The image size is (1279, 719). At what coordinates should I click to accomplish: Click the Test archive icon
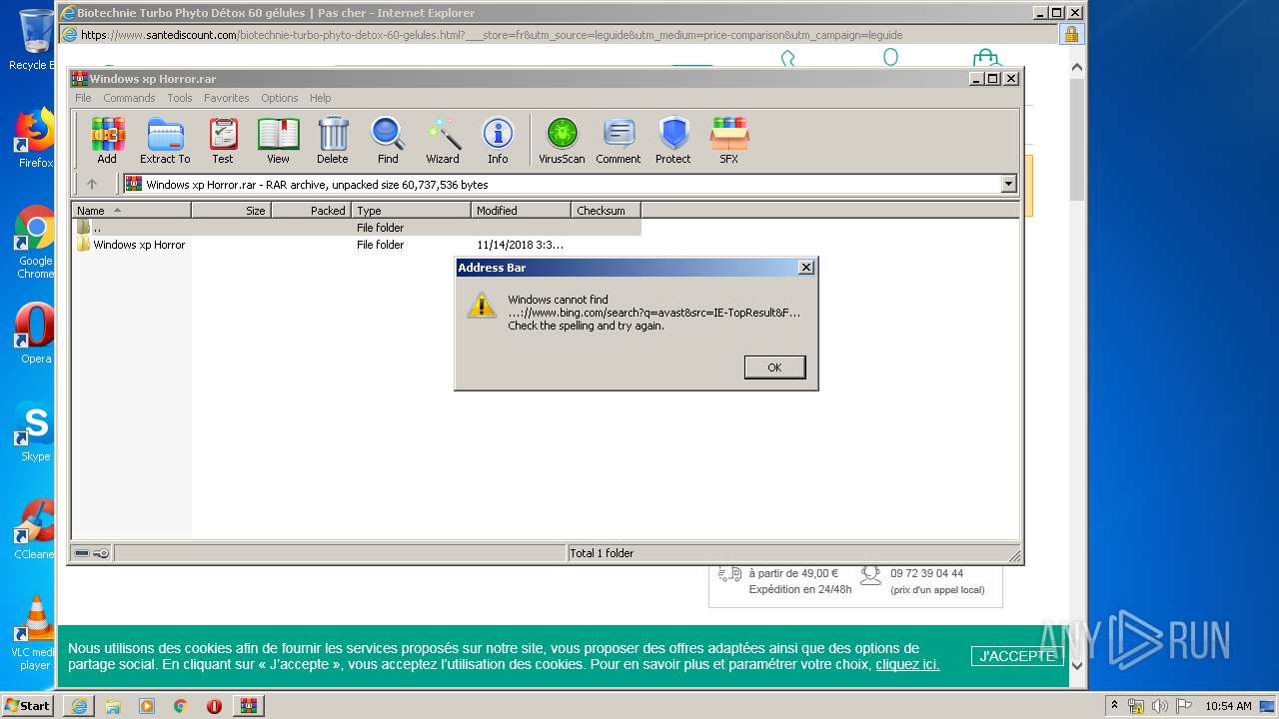[223, 140]
